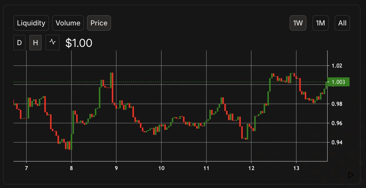Choose daily candles with D button
This screenshot has height=188, width=366.
point(20,43)
